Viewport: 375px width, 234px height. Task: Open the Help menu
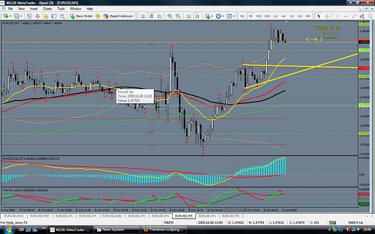click(x=90, y=9)
